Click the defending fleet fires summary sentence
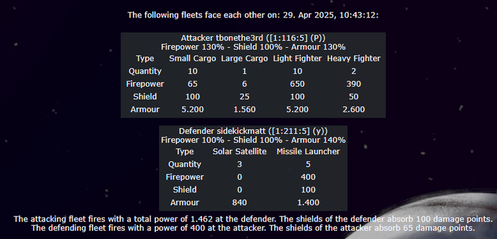This screenshot has width=497, height=239. pyautogui.click(x=253, y=228)
